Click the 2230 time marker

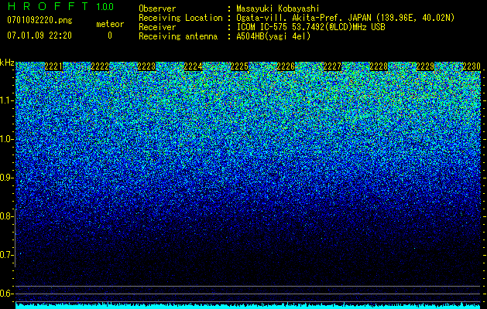[472, 66]
